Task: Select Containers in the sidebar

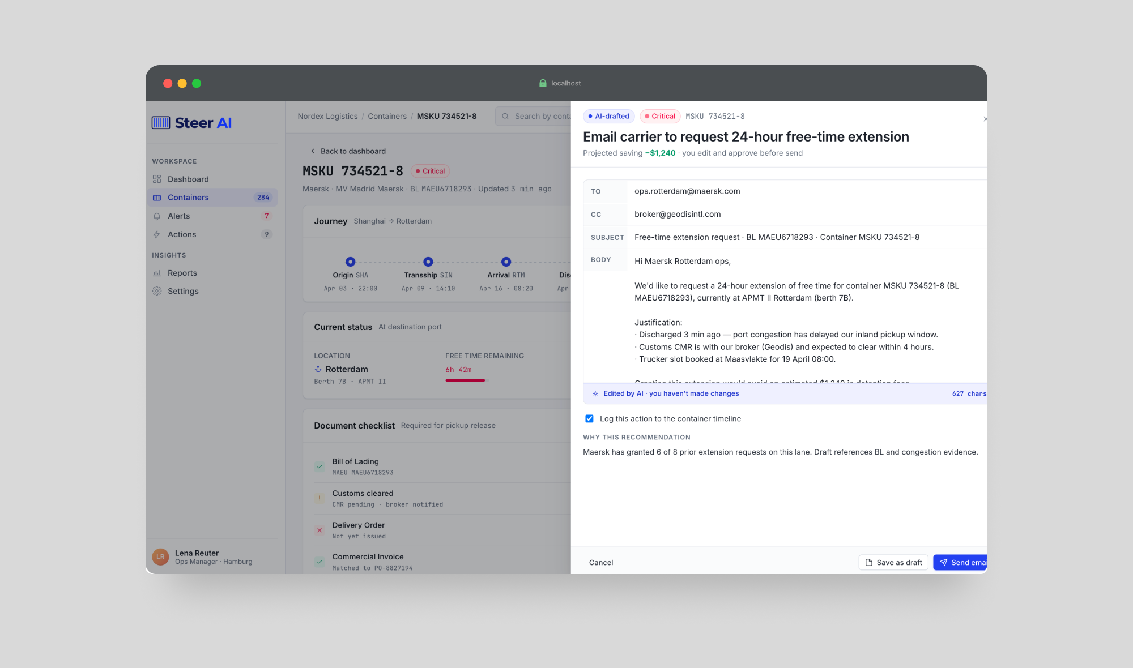Action: pyautogui.click(x=211, y=198)
